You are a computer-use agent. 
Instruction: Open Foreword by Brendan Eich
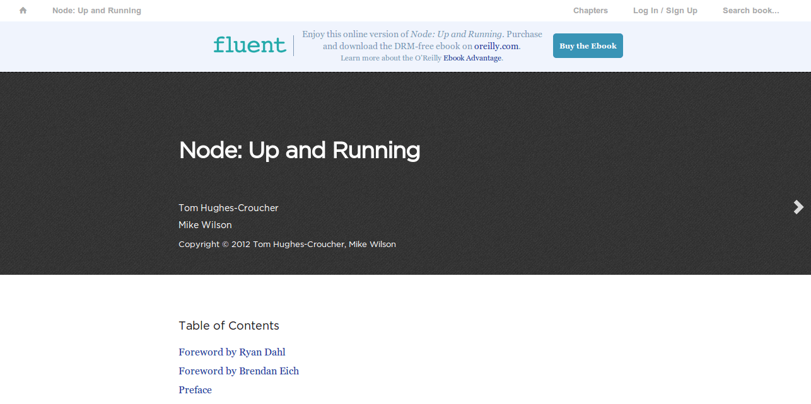click(x=238, y=371)
